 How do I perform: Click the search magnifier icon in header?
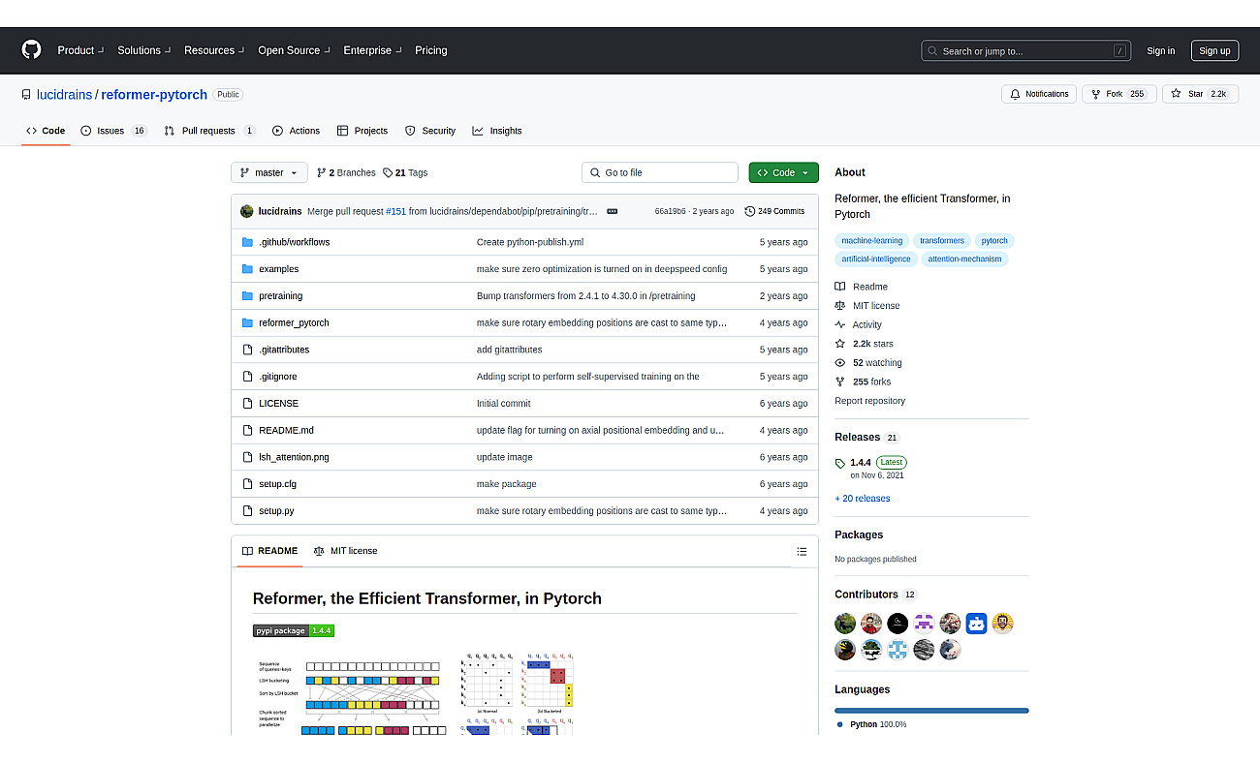[932, 51]
